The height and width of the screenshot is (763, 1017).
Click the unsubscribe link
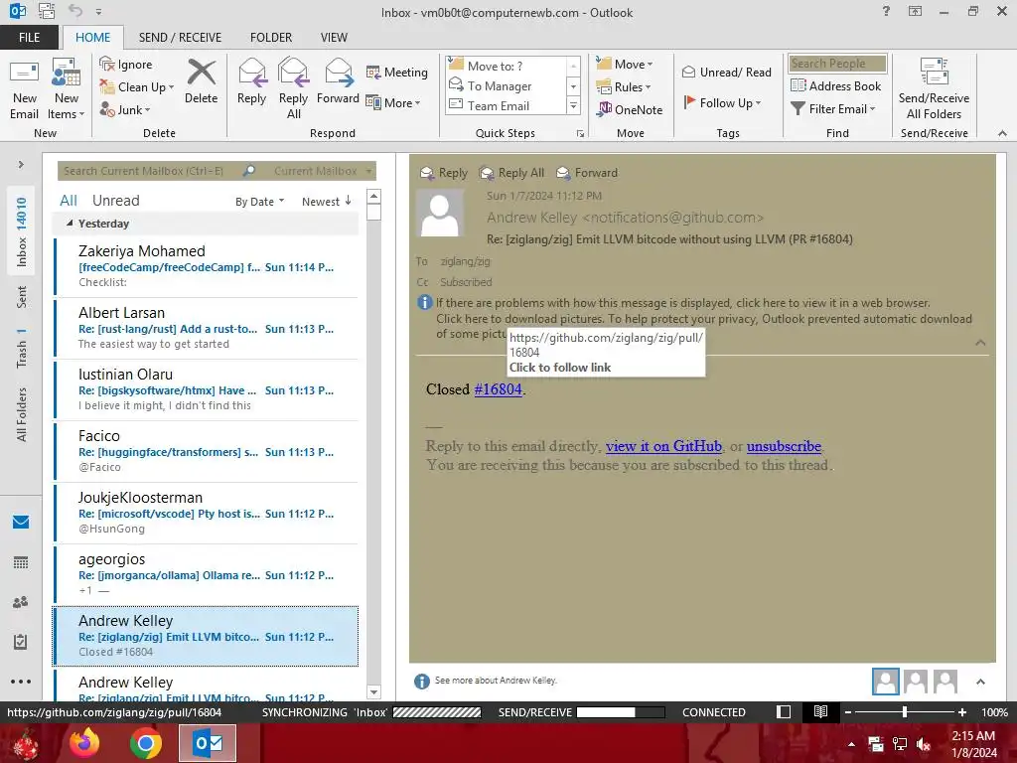point(784,446)
